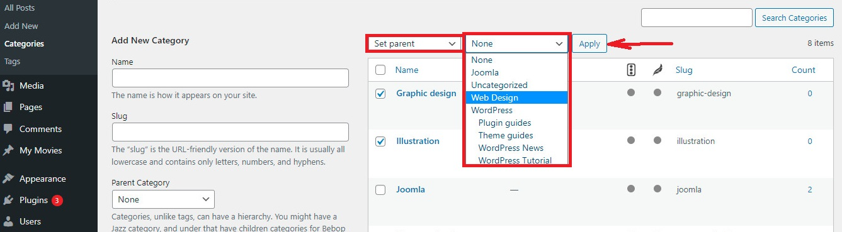
Task: Click Joomla readability score dot
Action: [657, 189]
